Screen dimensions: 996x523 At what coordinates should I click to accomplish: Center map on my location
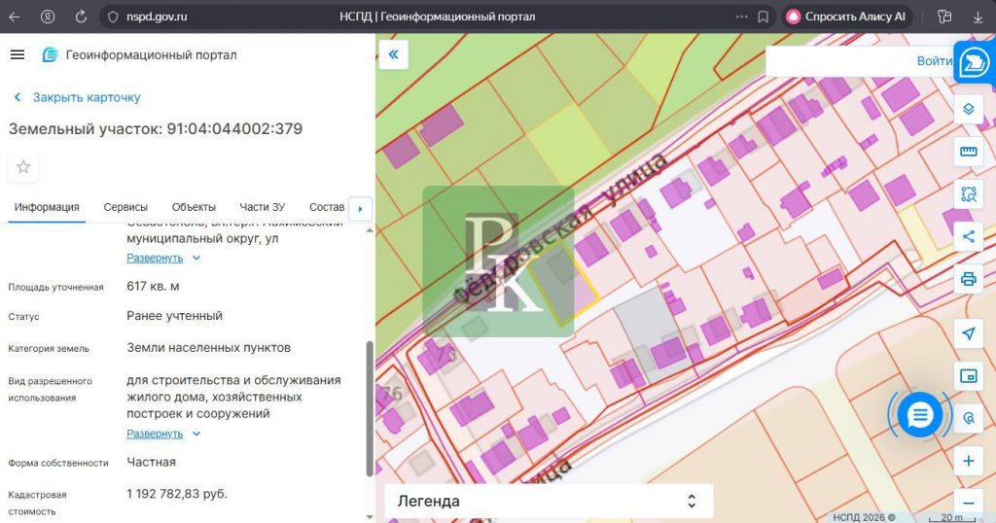pos(968,333)
